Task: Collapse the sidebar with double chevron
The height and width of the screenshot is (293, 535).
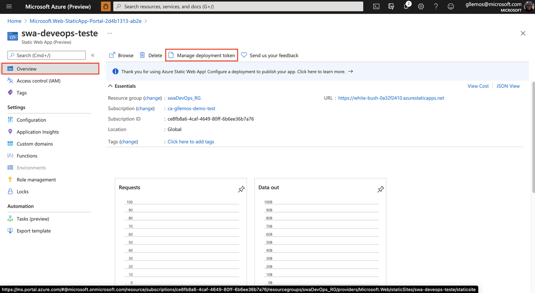Action: [x=93, y=55]
